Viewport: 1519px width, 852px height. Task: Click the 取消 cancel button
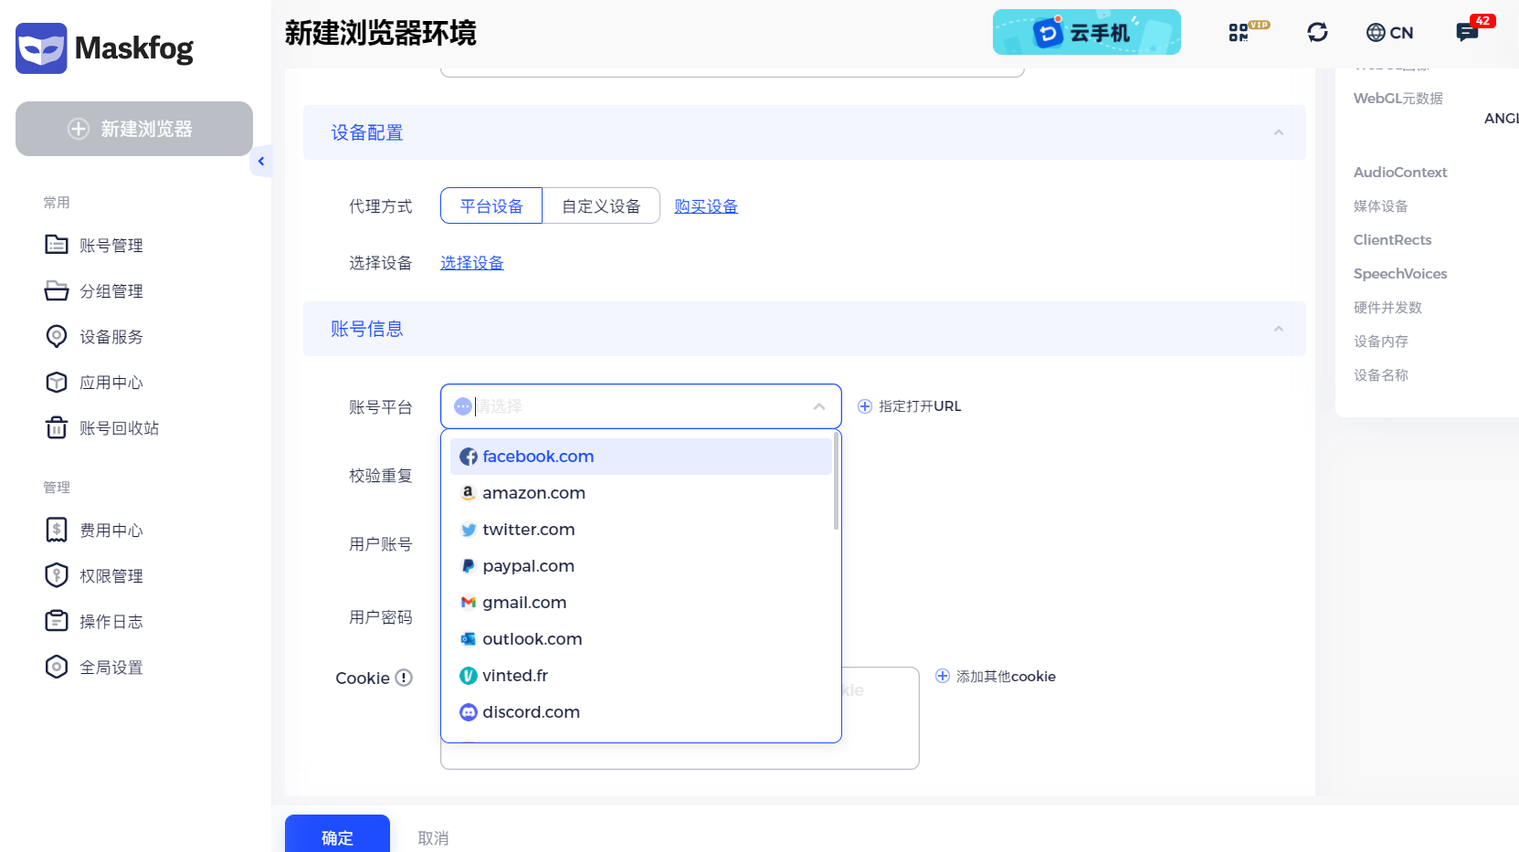click(x=433, y=838)
